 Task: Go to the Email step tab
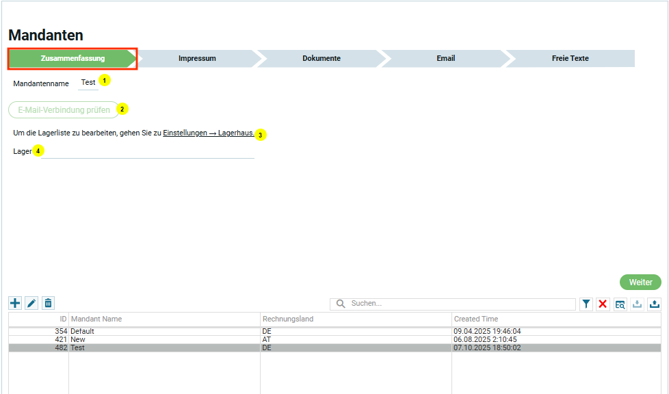pyautogui.click(x=445, y=59)
